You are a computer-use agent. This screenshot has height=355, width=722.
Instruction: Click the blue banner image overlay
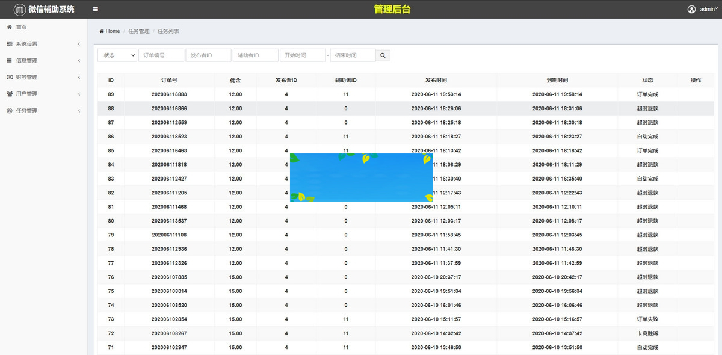pos(362,177)
